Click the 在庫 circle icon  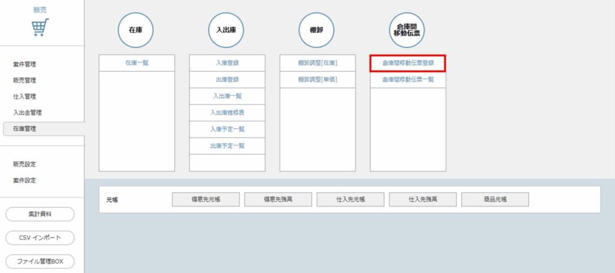click(136, 29)
